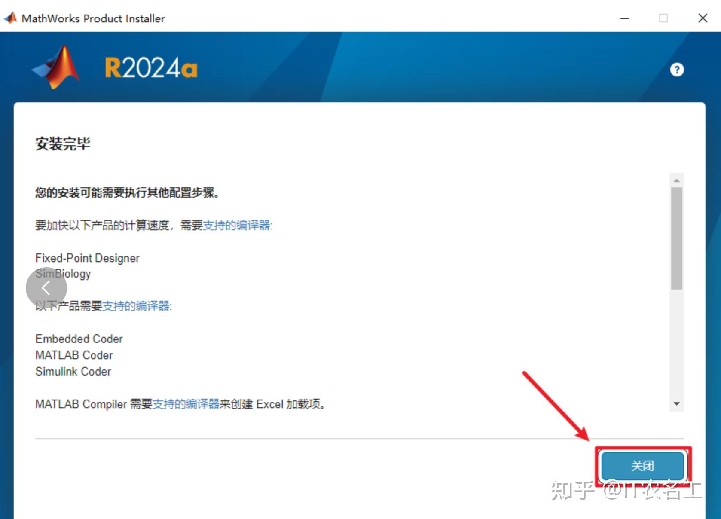Select the Simulink Coder list item

[x=73, y=371]
